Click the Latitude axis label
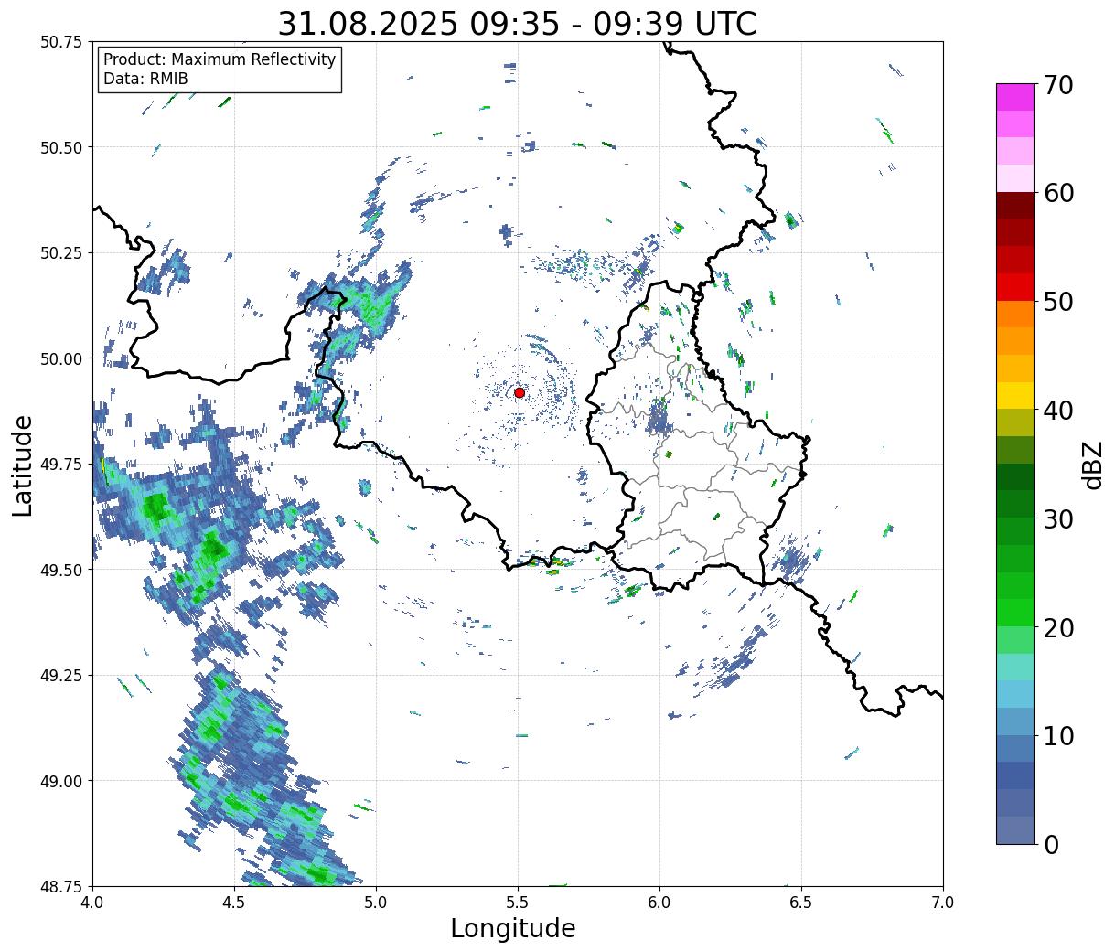Viewport: 1115px width, 951px height. [x=22, y=465]
